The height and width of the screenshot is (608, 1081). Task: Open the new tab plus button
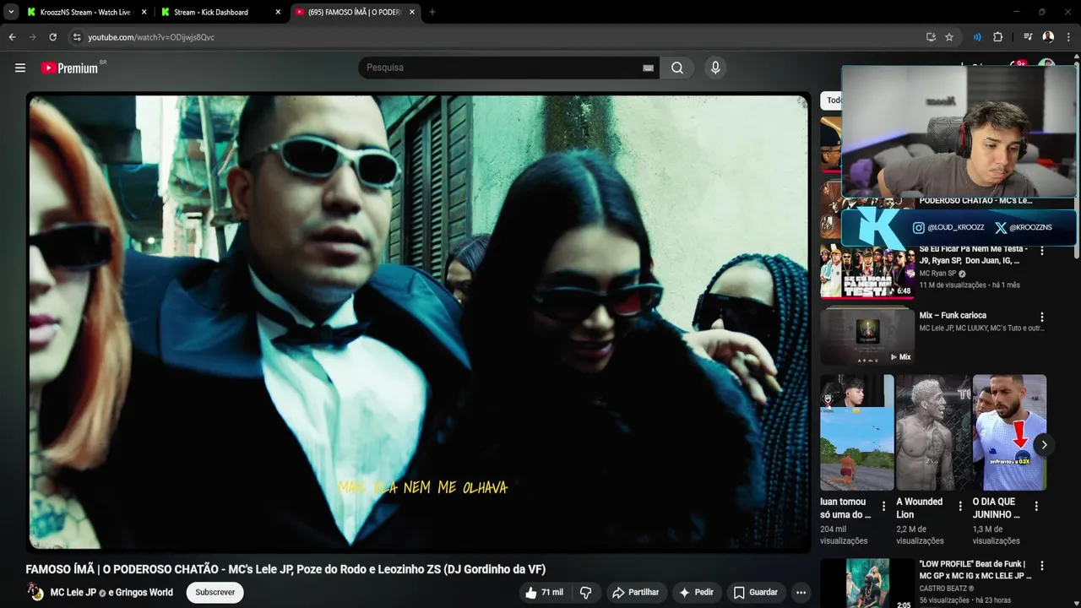tap(432, 12)
